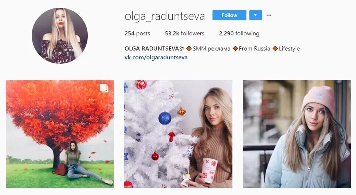This screenshot has height=195, width=356.
Task: Open the suggested accounts dropdown arrow
Action: coord(255,15)
